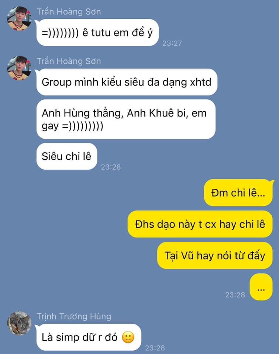Tap the smiley emoji in Hùng's message
Viewport: 279px width, 354px height.
[128, 337]
